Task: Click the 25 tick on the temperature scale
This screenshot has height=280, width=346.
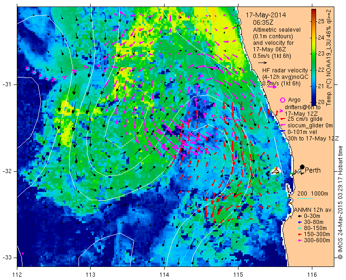Action: (x=321, y=21)
